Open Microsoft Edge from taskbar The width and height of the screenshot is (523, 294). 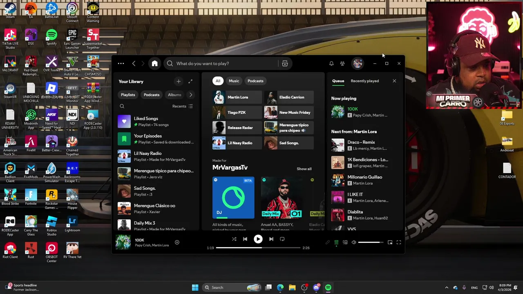tap(280, 287)
